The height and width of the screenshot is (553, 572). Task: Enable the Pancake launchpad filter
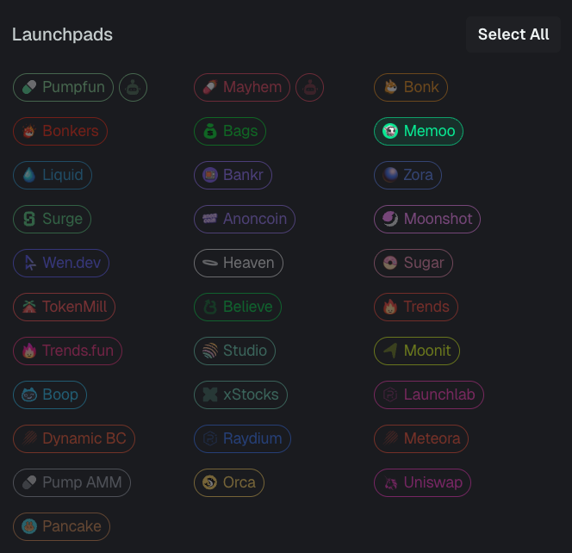click(61, 527)
